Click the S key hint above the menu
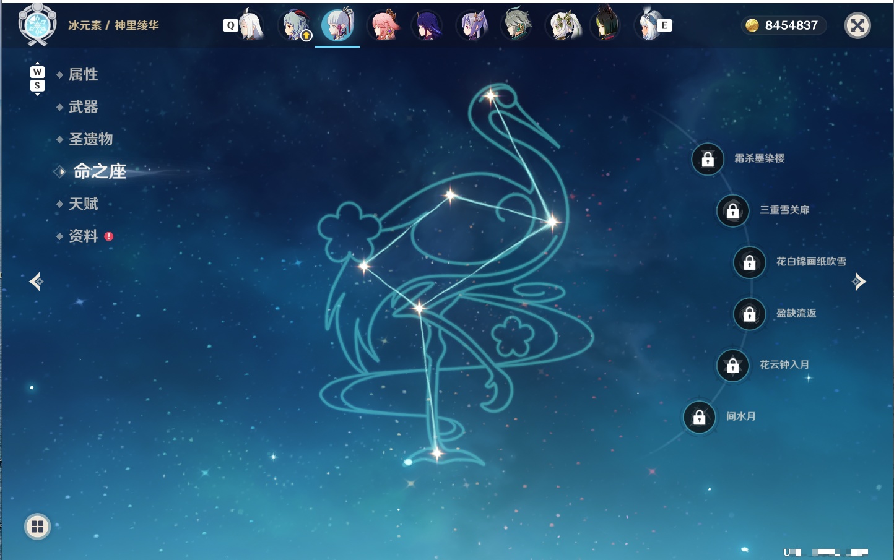 (37, 85)
